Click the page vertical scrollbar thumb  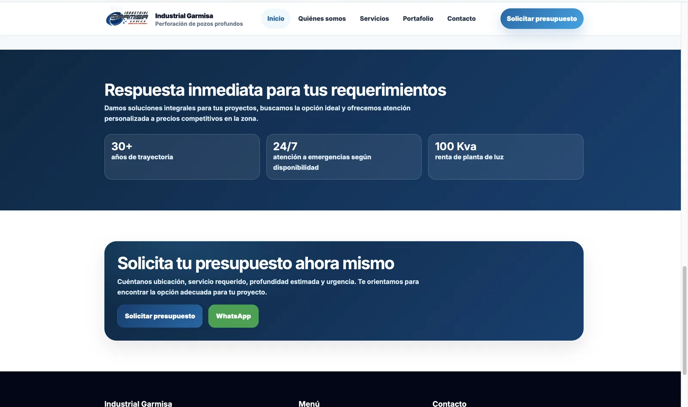(x=685, y=321)
